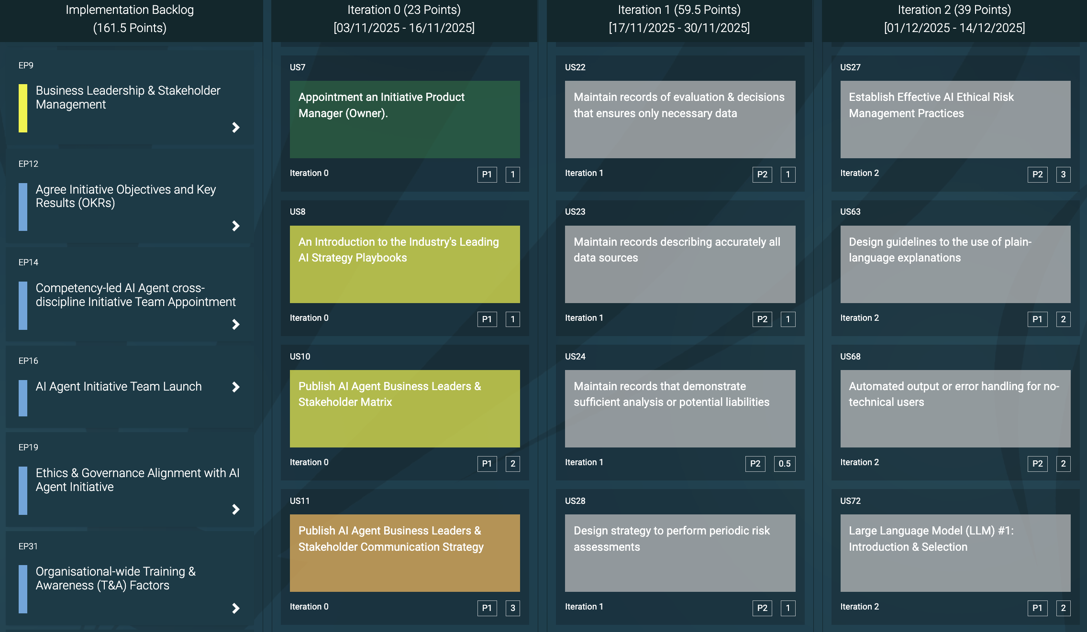Open the Implementation Backlog column header
This screenshot has width=1087, height=632.
130,19
